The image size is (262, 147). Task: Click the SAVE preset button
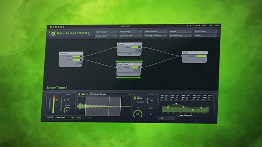pyautogui.click(x=211, y=25)
